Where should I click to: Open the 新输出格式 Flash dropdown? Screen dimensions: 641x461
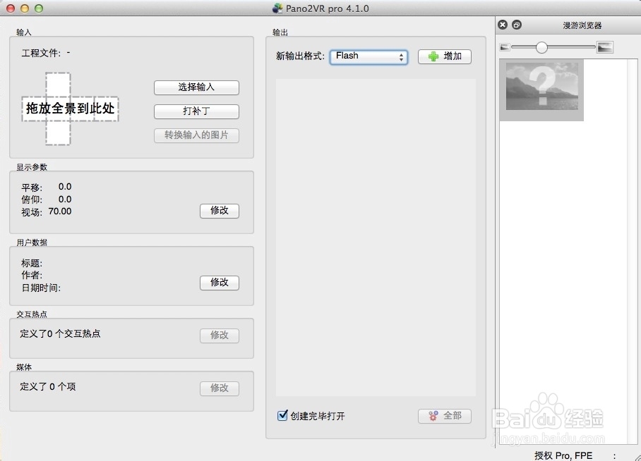coord(367,56)
